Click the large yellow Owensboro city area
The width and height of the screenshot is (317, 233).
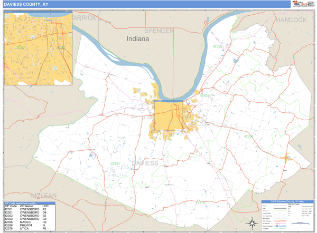pos(169,115)
